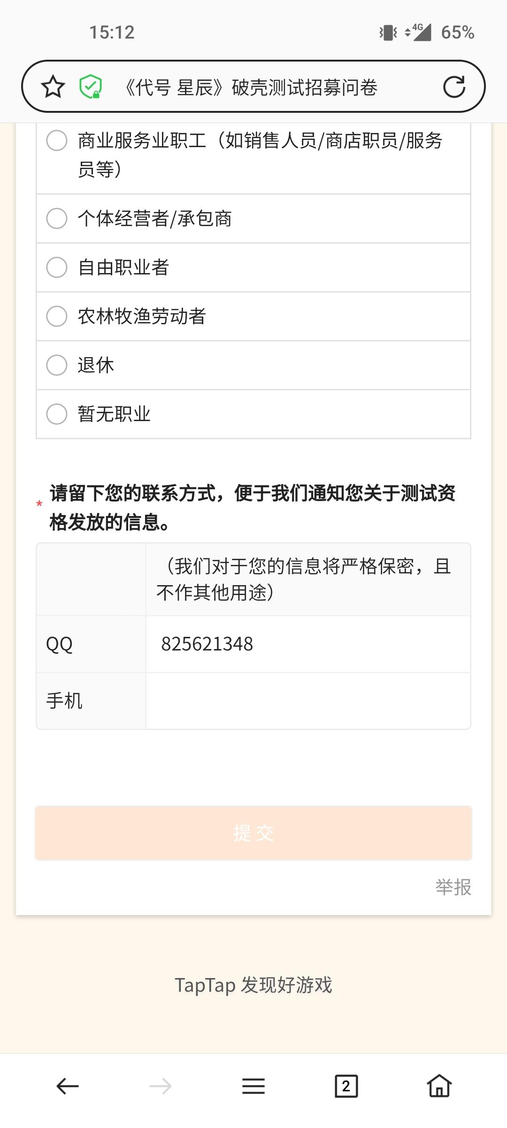Select 商业服务业职工 radio option
Screen dimensions: 507x1128
[x=253, y=155]
